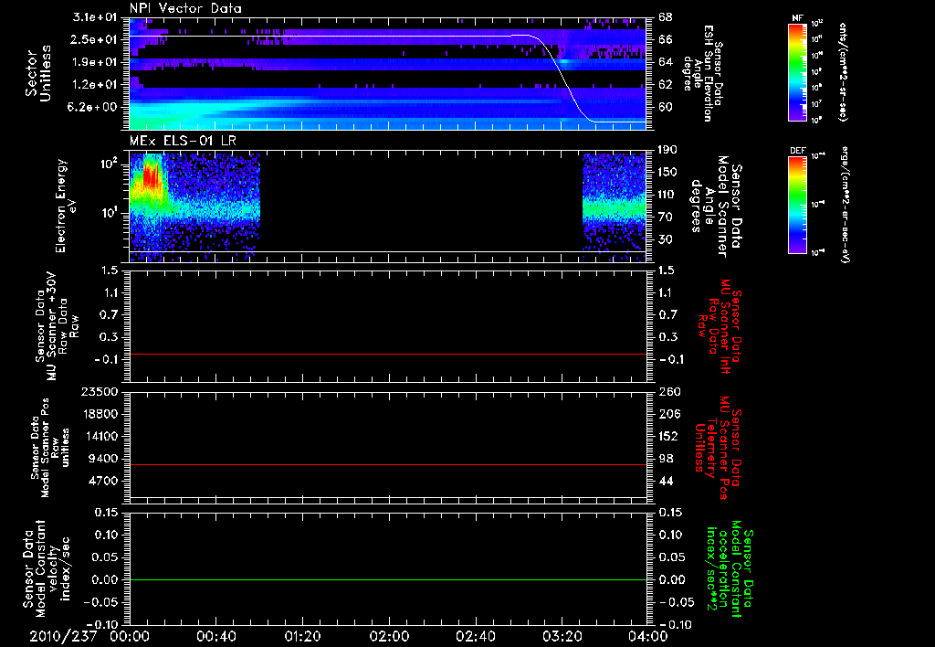Click the 'cnts/(cm**2-sr-sec)' colorbar unit label
The image size is (935, 647).
(843, 71)
